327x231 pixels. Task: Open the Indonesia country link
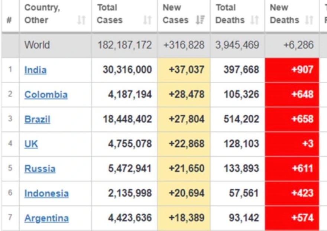[46, 193]
